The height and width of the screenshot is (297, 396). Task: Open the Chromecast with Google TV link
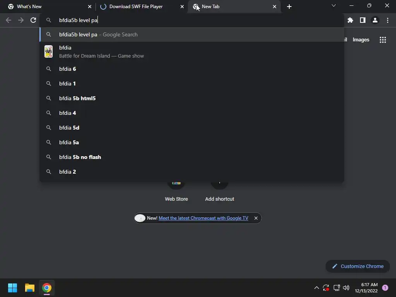[203, 218]
